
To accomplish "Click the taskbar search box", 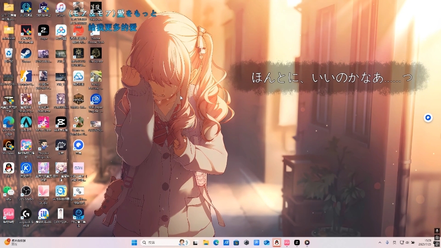I will click(165, 242).
